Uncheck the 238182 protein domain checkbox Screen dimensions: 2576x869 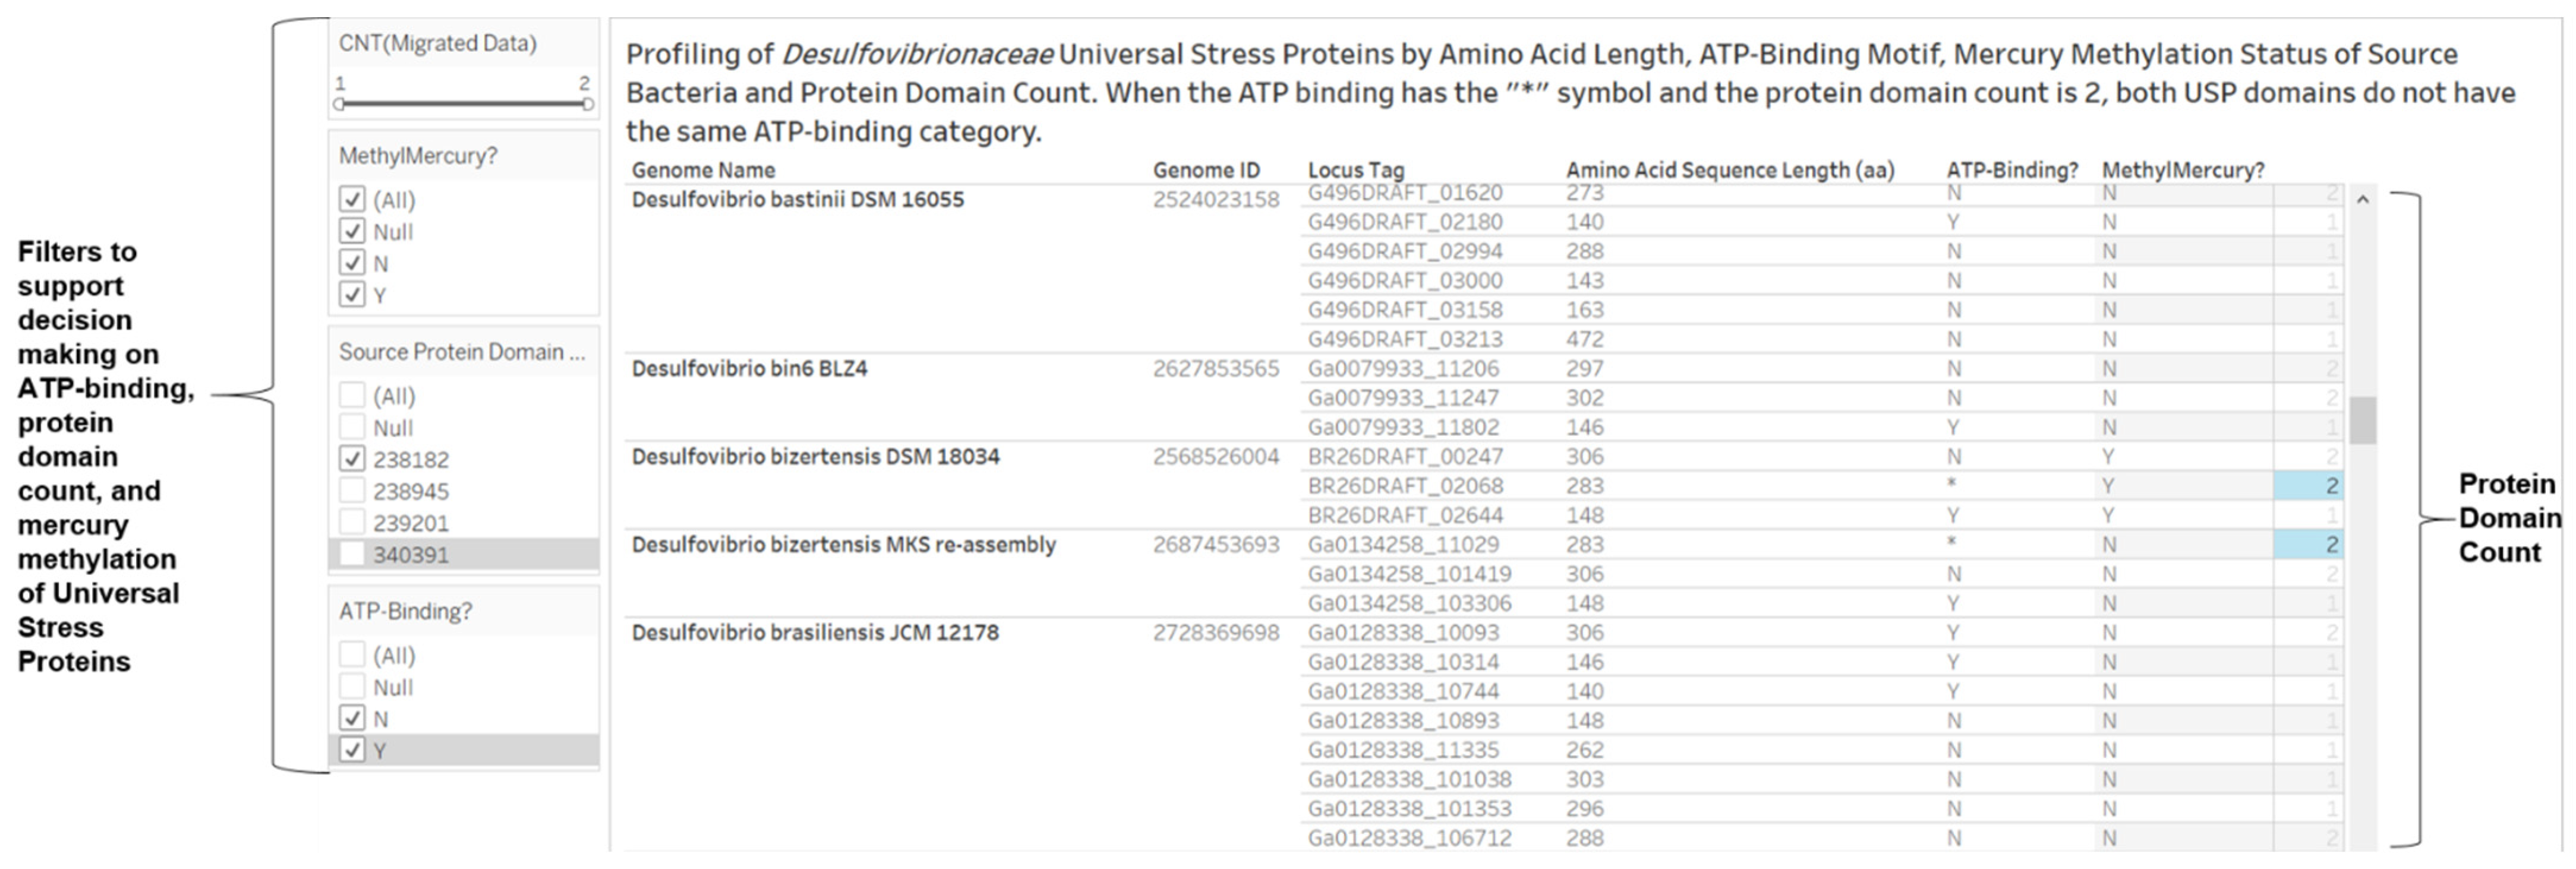pyautogui.click(x=352, y=459)
